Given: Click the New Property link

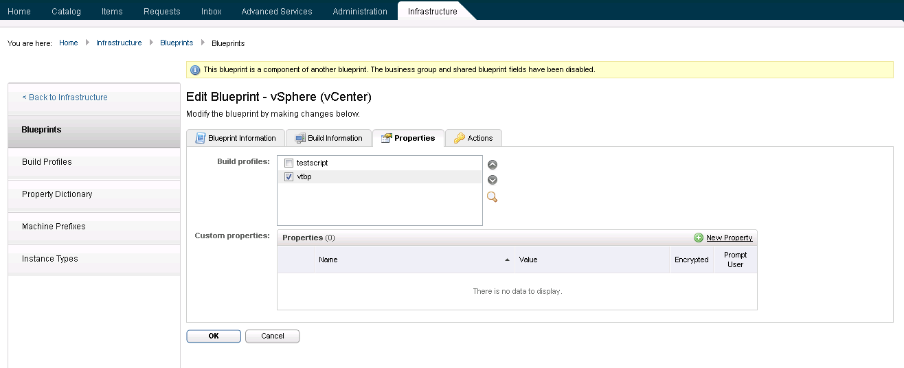Looking at the screenshot, I should click(729, 238).
